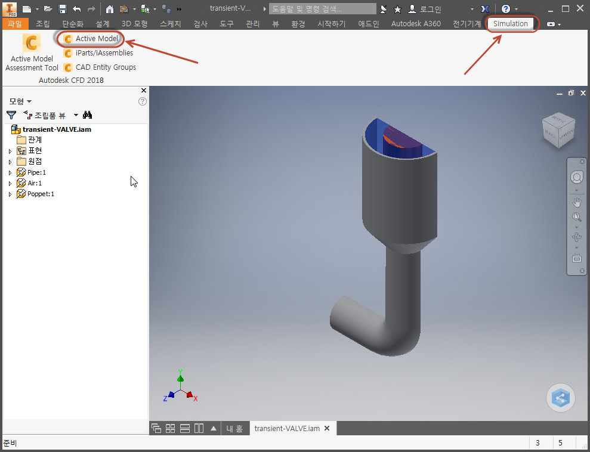Click the iLogic envelope icon in quick access
The height and width of the screenshot is (452, 590).
124,9
